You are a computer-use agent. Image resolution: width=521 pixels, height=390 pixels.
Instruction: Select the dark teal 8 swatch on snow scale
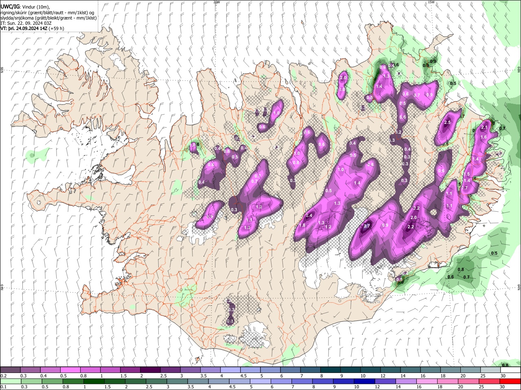click(x=331, y=370)
